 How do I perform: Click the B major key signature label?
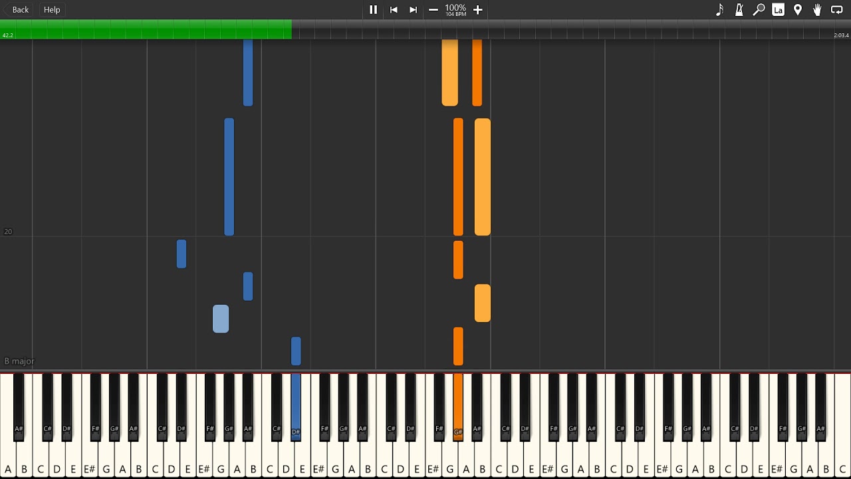19,361
